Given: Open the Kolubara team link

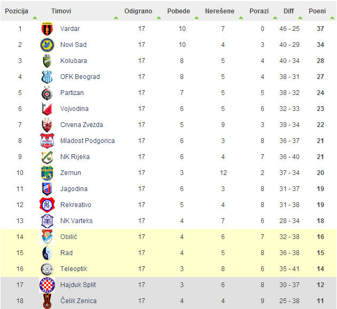Looking at the screenshot, I should pyautogui.click(x=74, y=61).
